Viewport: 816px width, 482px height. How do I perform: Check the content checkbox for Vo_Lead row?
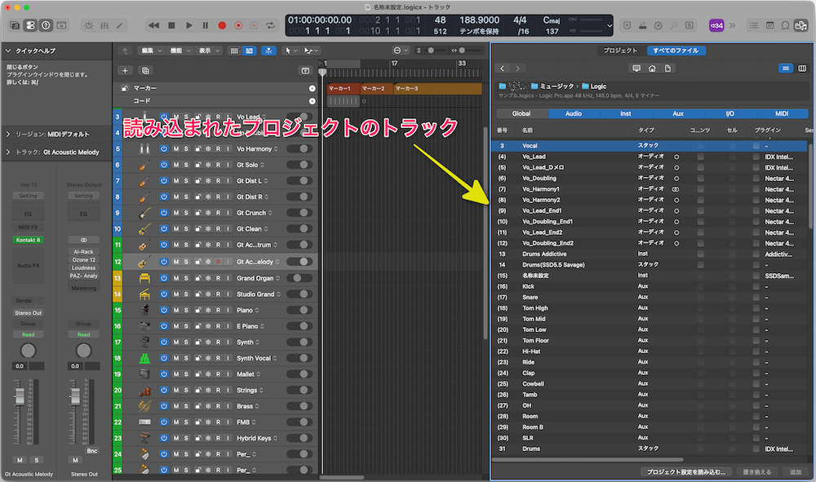[x=700, y=157]
